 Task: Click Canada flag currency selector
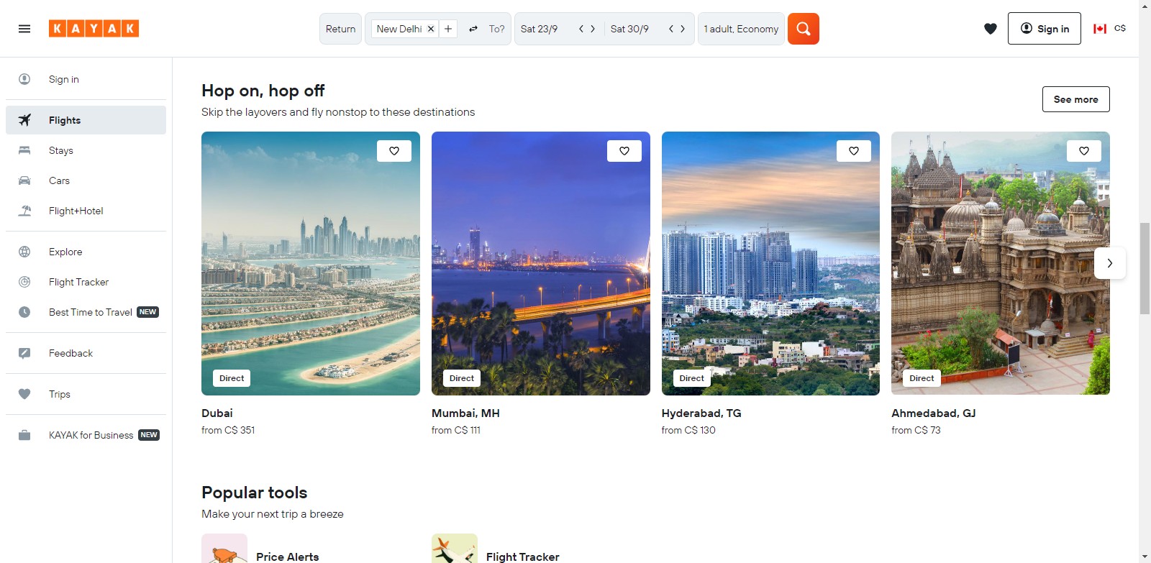(x=1109, y=29)
